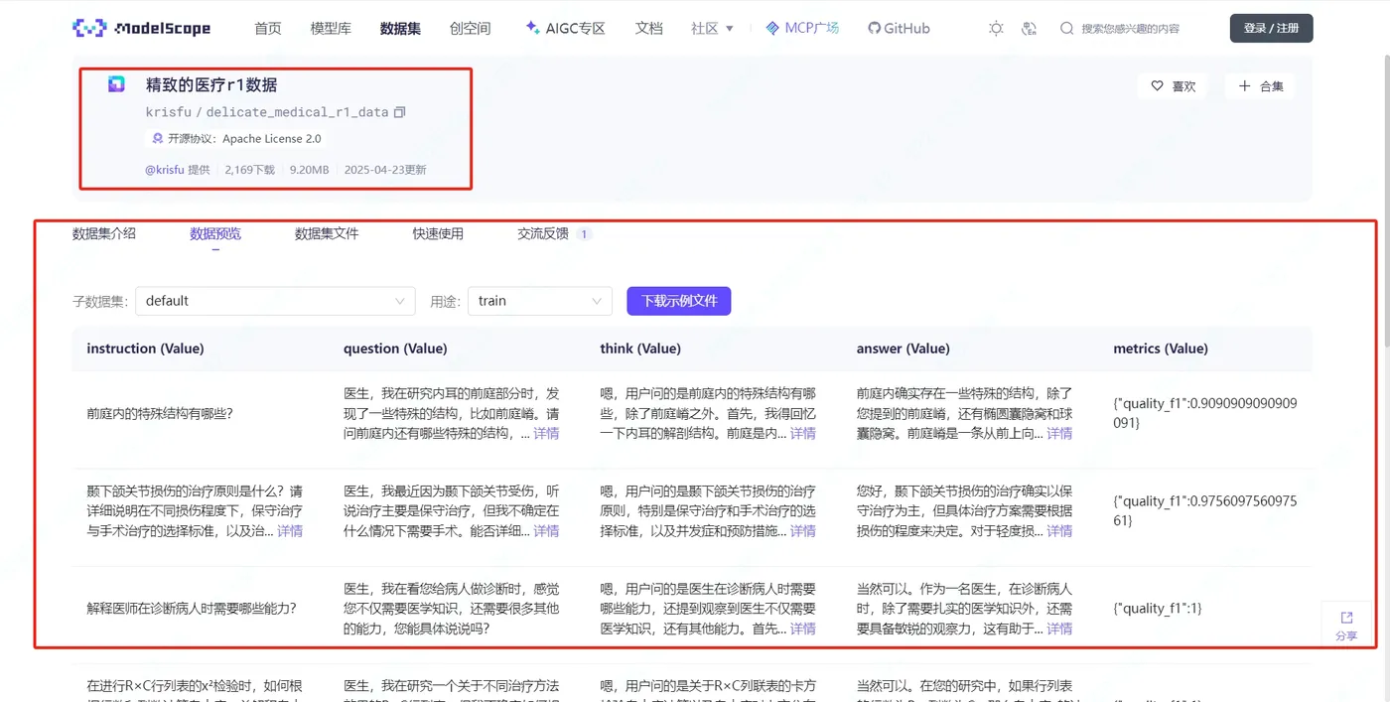Screen dimensions: 1390x702
Task: Open 详情 for 颞下颌关节 think cell
Action: click(802, 531)
